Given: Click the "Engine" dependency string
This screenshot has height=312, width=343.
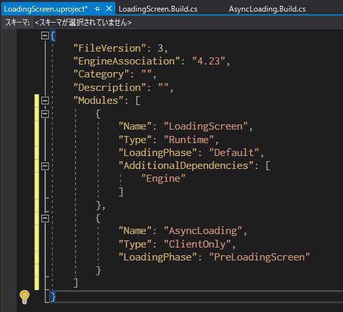Looking at the screenshot, I should (163, 179).
